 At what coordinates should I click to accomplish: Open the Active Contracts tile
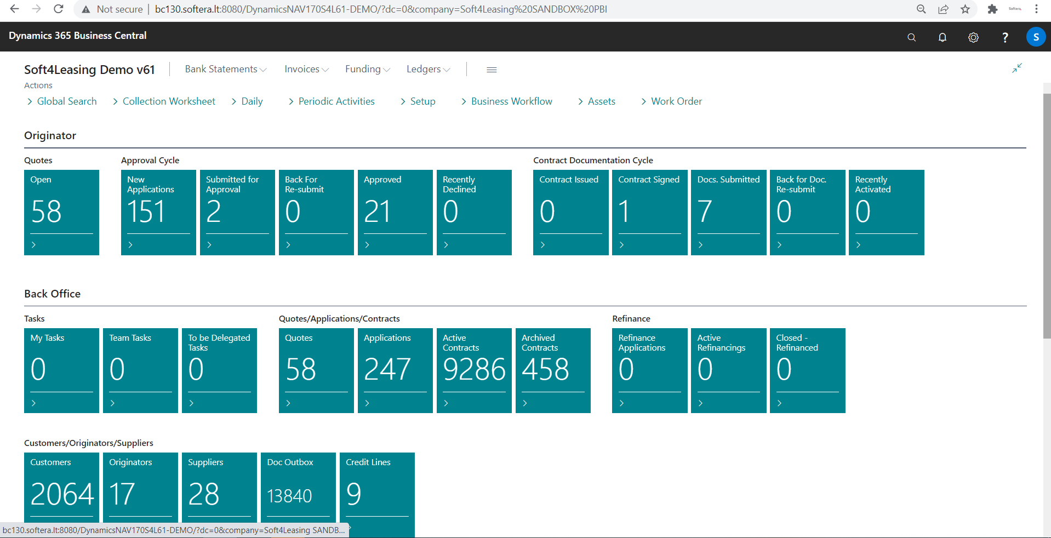pos(474,370)
